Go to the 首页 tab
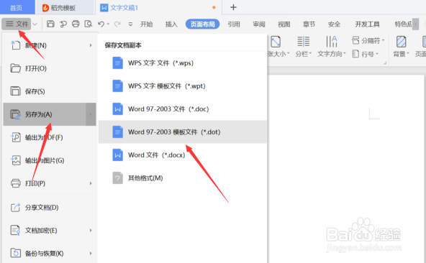Image resolution: width=426 pixels, height=263 pixels. pos(17,8)
